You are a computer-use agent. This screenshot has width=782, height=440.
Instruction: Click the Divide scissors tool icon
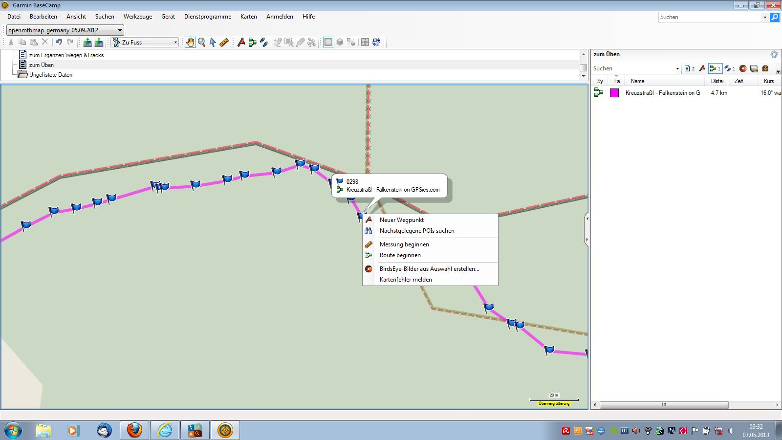311,43
